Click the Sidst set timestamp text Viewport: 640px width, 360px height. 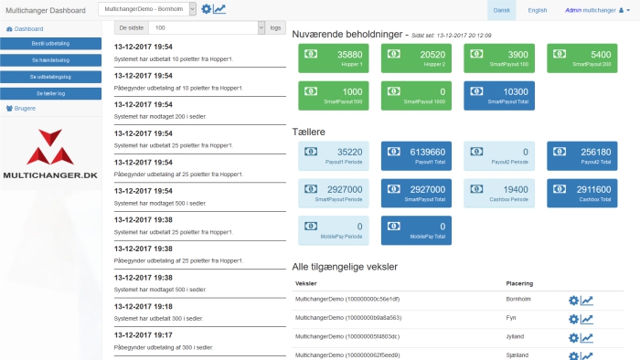[x=452, y=36]
